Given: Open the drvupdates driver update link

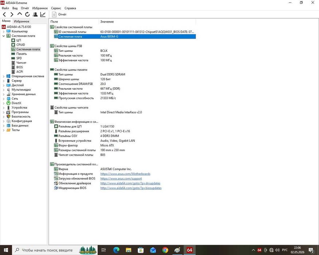Looking at the screenshot, I should click(130, 183).
